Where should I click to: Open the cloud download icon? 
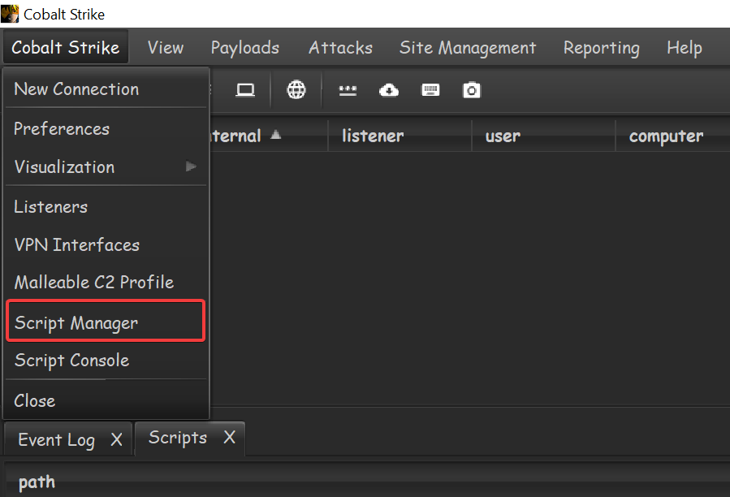pyautogui.click(x=389, y=90)
